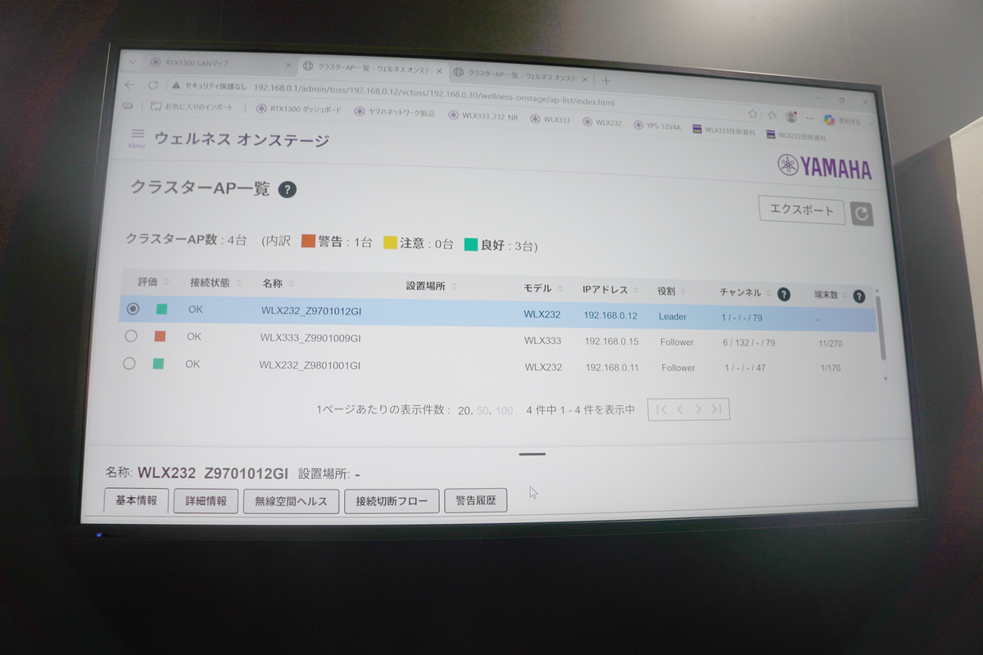Open お気に入りのインポート bookmark folder
The height and width of the screenshot is (655, 983).
[x=192, y=106]
